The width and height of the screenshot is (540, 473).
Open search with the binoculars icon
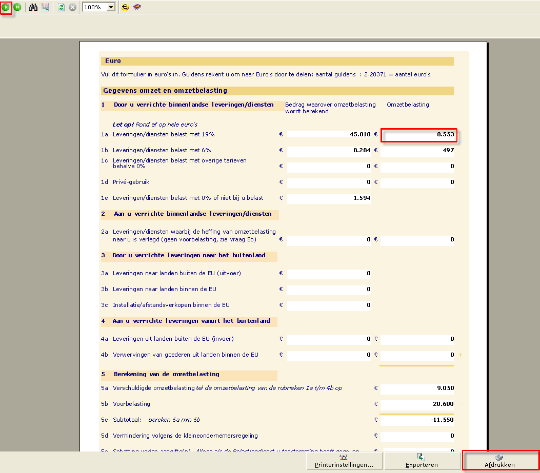tap(33, 7)
